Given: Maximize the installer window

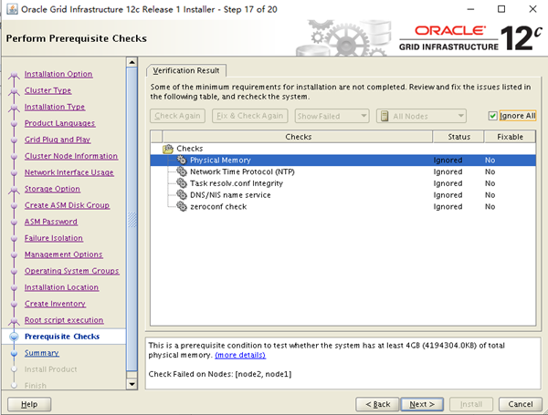Looking at the screenshot, I should tap(501, 9).
